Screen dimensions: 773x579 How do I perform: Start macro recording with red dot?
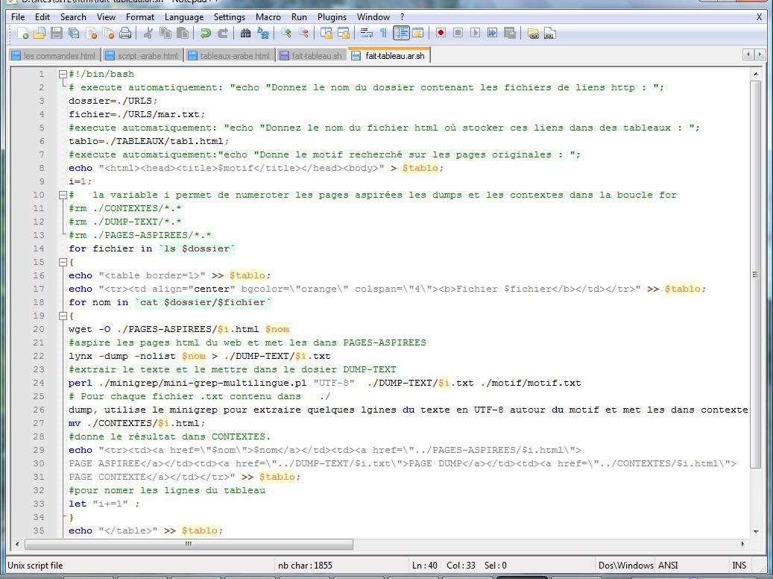tap(441, 33)
